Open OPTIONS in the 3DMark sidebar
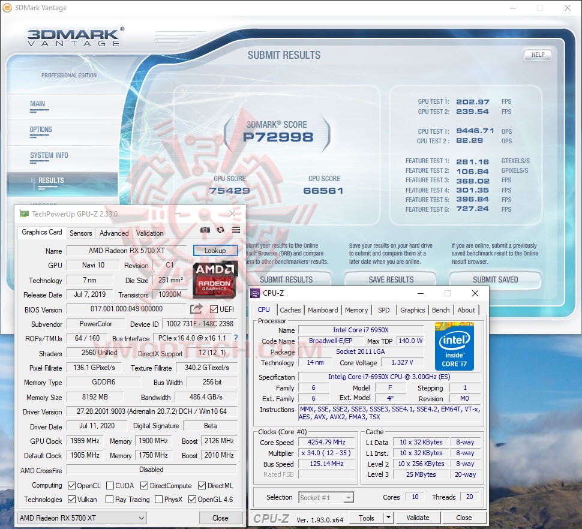This screenshot has width=582, height=529. pyautogui.click(x=41, y=130)
